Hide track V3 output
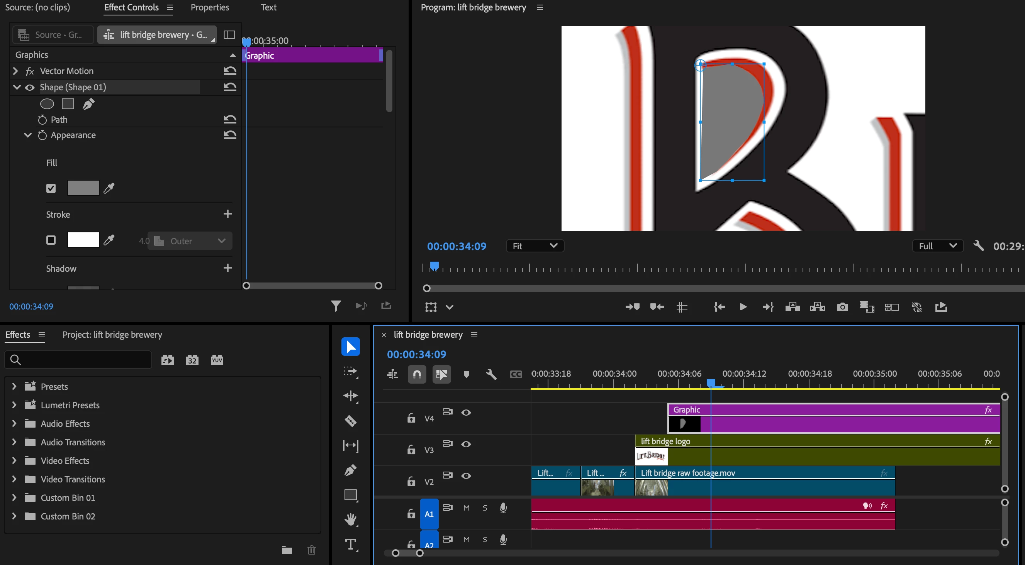1025x565 pixels. click(x=466, y=444)
